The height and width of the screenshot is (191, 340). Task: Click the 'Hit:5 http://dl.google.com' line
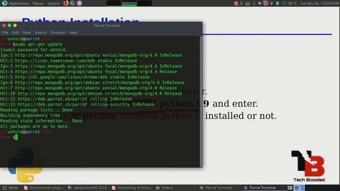[x=75, y=77]
